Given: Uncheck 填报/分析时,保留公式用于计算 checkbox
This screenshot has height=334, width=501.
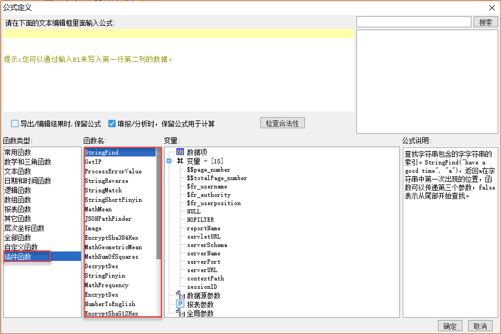Looking at the screenshot, I should (112, 123).
